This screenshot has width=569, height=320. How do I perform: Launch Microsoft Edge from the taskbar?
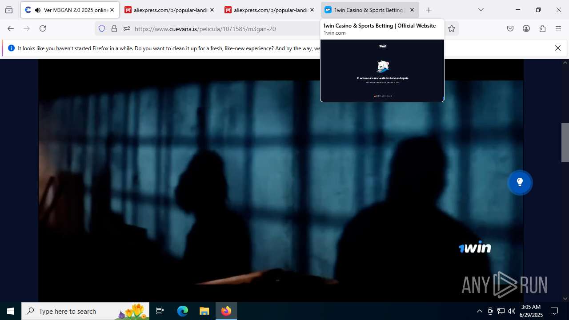point(183,311)
